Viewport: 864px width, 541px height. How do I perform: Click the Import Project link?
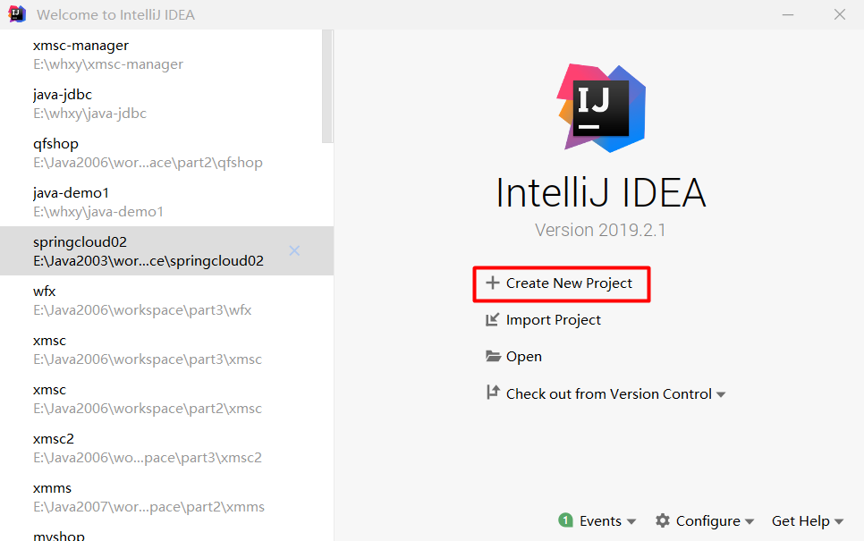pyautogui.click(x=553, y=320)
